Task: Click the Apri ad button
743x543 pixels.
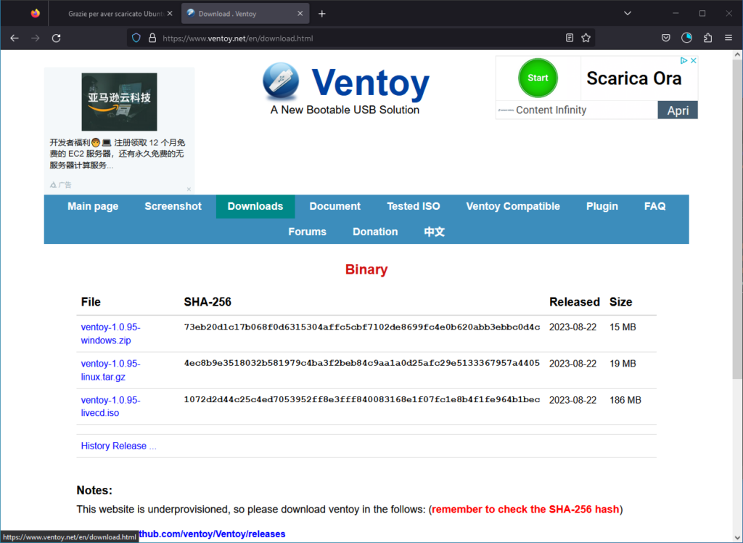Action: pyautogui.click(x=678, y=110)
